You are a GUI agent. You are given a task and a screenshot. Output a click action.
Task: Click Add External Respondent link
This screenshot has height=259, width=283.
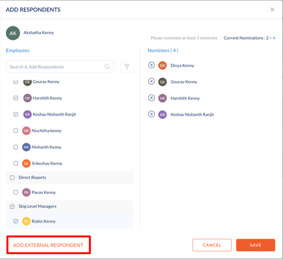pyautogui.click(x=48, y=245)
